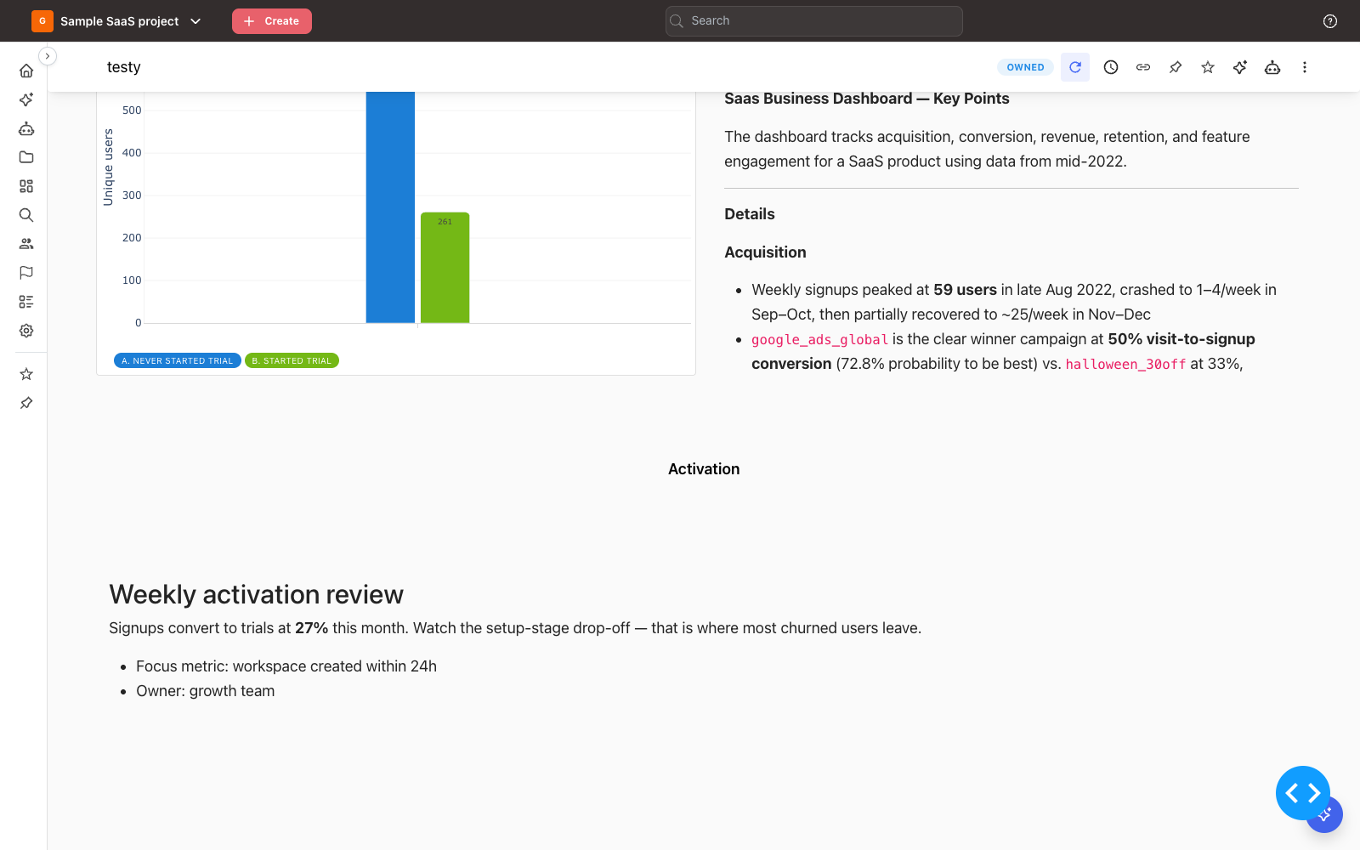Favorite the dashboard with star icon

click(1208, 67)
